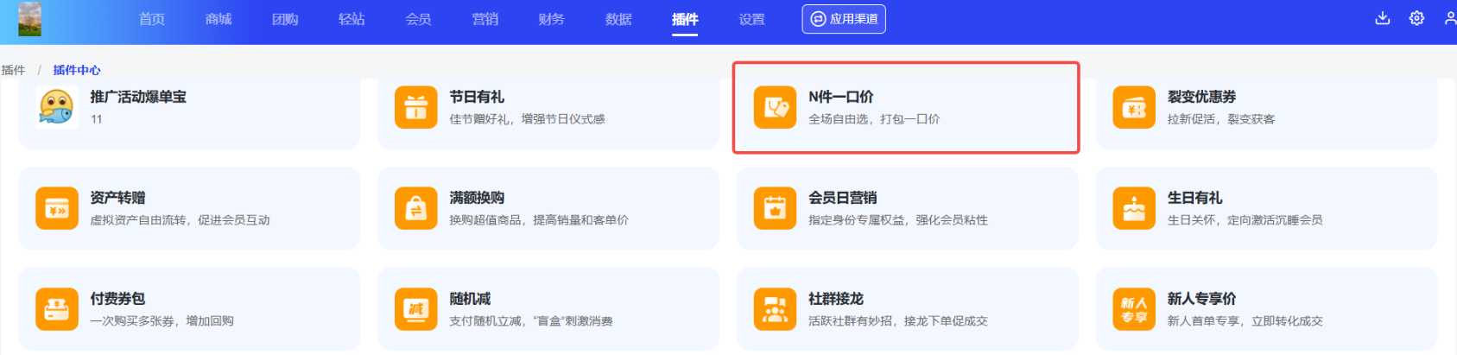This screenshot has height=355, width=1457.
Task: Click the 随机减 discount icon
Action: pyautogui.click(x=415, y=309)
